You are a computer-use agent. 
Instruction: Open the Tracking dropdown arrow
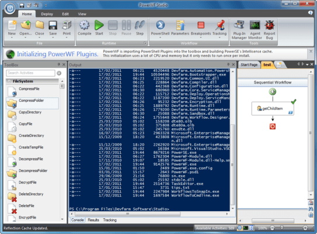tap(220, 37)
